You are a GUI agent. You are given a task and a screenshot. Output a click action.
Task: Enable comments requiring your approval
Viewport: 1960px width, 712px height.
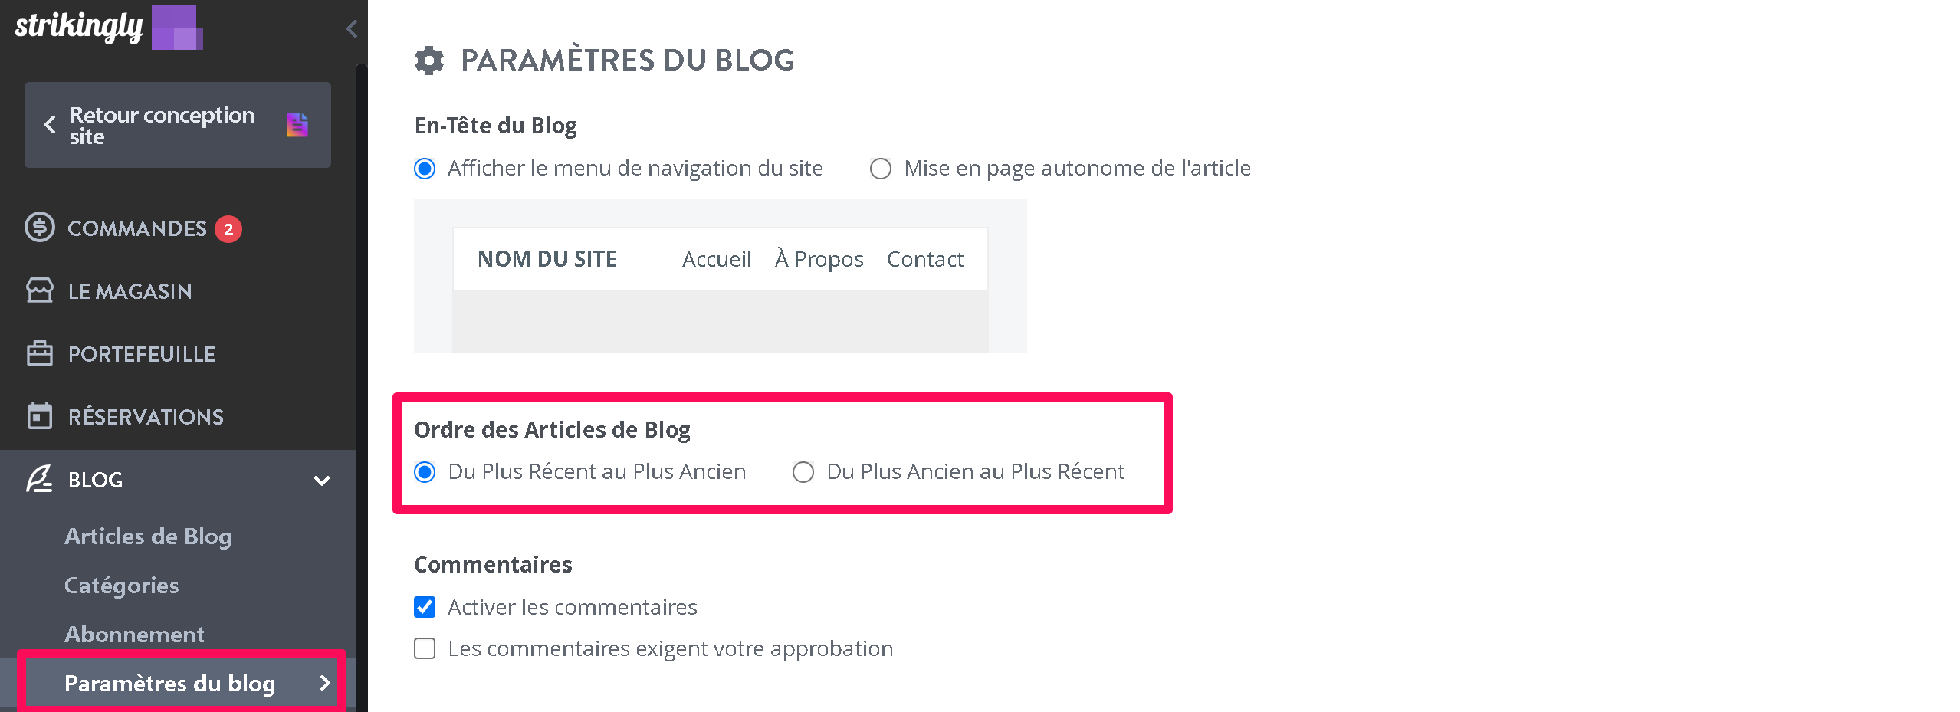pyautogui.click(x=425, y=648)
